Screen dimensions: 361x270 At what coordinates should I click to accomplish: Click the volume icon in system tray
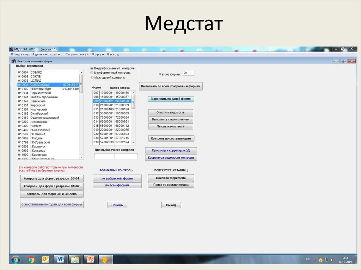pyautogui.click(x=332, y=260)
